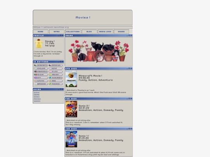210x157 pixels.
Task: Click the ACHILLEAN ID badge
Action: [41, 68]
